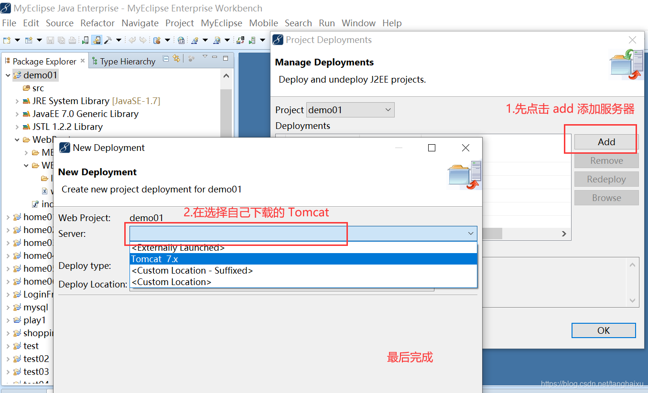The width and height of the screenshot is (648, 393).
Task: Collapse all in Package Explorer
Action: (166, 59)
